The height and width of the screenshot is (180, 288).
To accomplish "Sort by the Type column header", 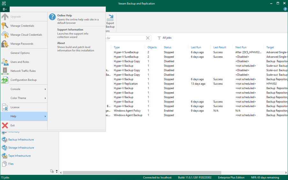I will (x=117, y=47).
